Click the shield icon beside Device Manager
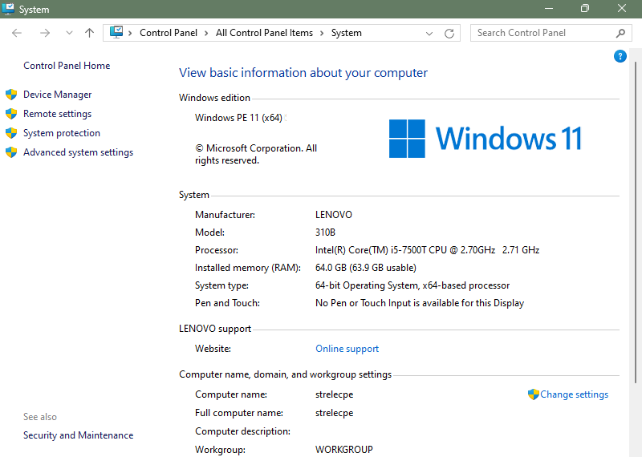The image size is (642, 457). pyautogui.click(x=11, y=95)
